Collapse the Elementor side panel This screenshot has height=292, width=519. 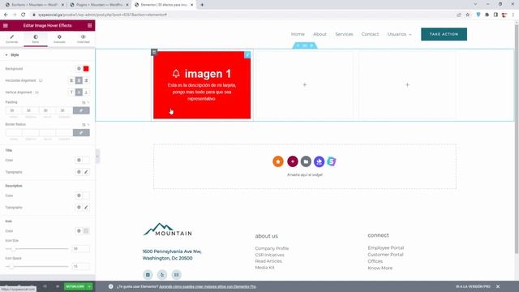click(97, 156)
